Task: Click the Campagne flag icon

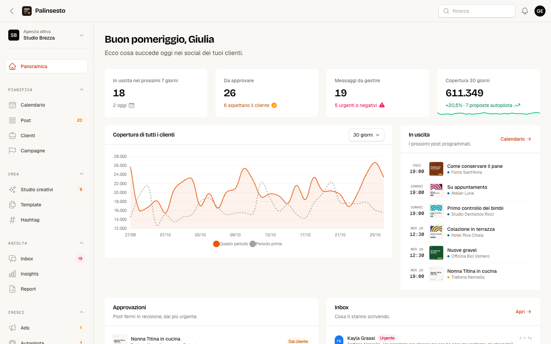Action: [12, 151]
